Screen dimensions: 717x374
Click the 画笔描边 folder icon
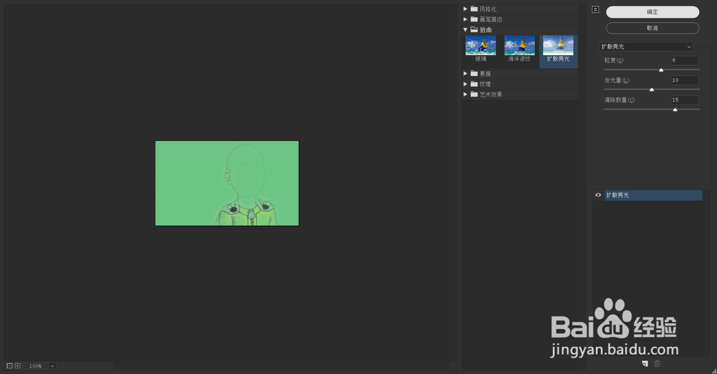[x=474, y=19]
